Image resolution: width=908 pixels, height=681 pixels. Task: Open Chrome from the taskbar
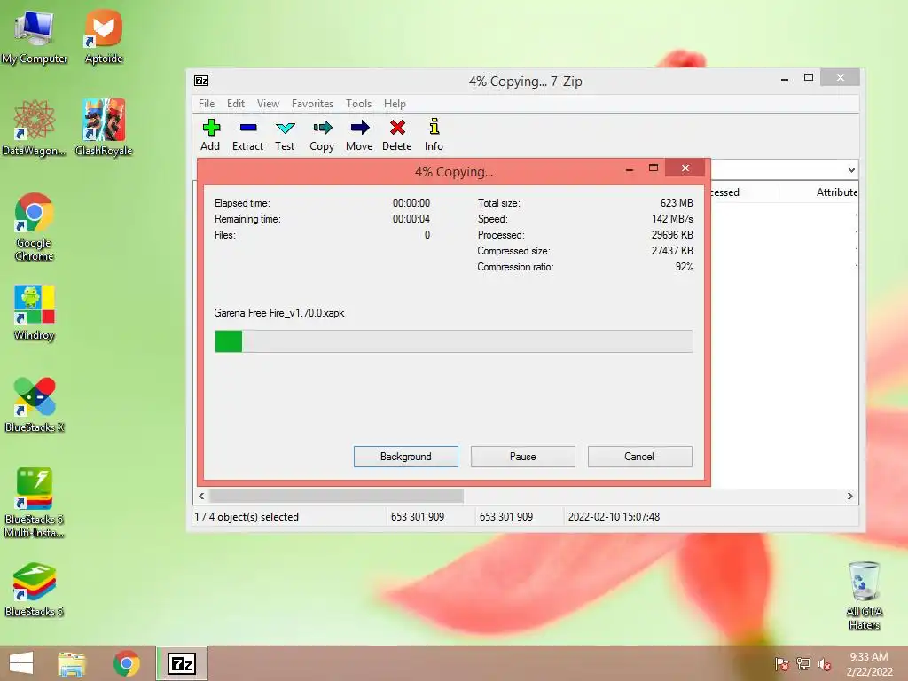coord(126,663)
